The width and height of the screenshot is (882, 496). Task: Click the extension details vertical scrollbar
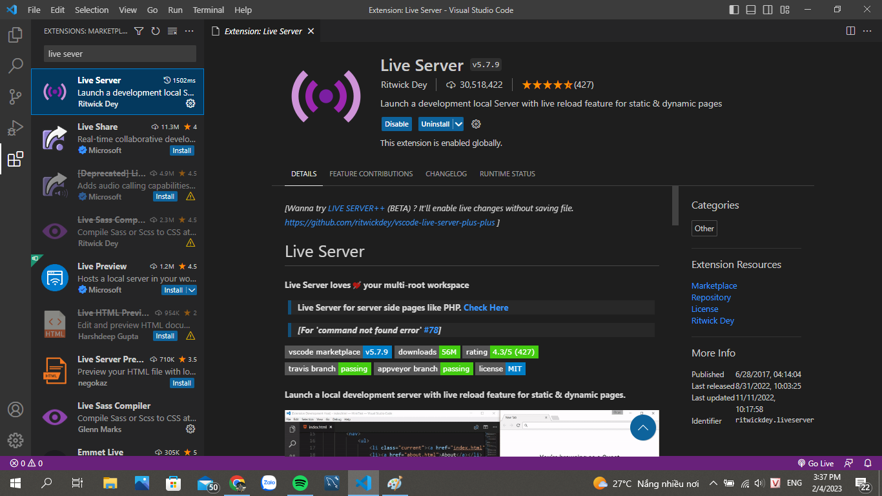[x=675, y=205]
